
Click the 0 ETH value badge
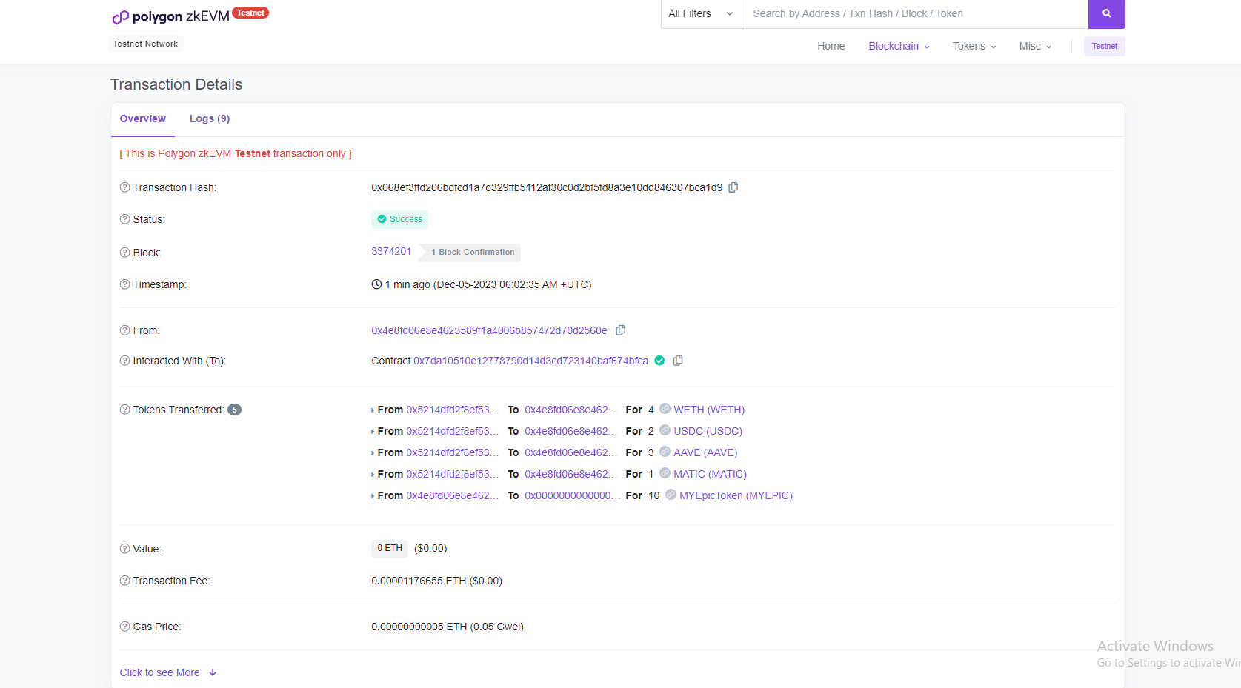(390, 548)
